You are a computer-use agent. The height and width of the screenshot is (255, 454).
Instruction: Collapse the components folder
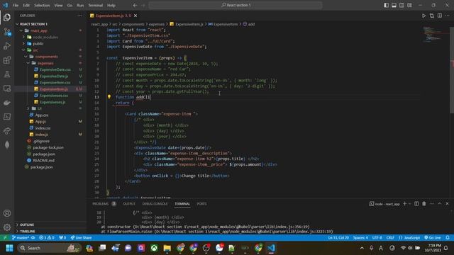click(26, 57)
